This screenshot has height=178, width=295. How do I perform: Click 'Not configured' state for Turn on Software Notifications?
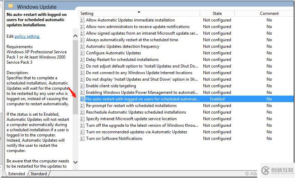217,139
